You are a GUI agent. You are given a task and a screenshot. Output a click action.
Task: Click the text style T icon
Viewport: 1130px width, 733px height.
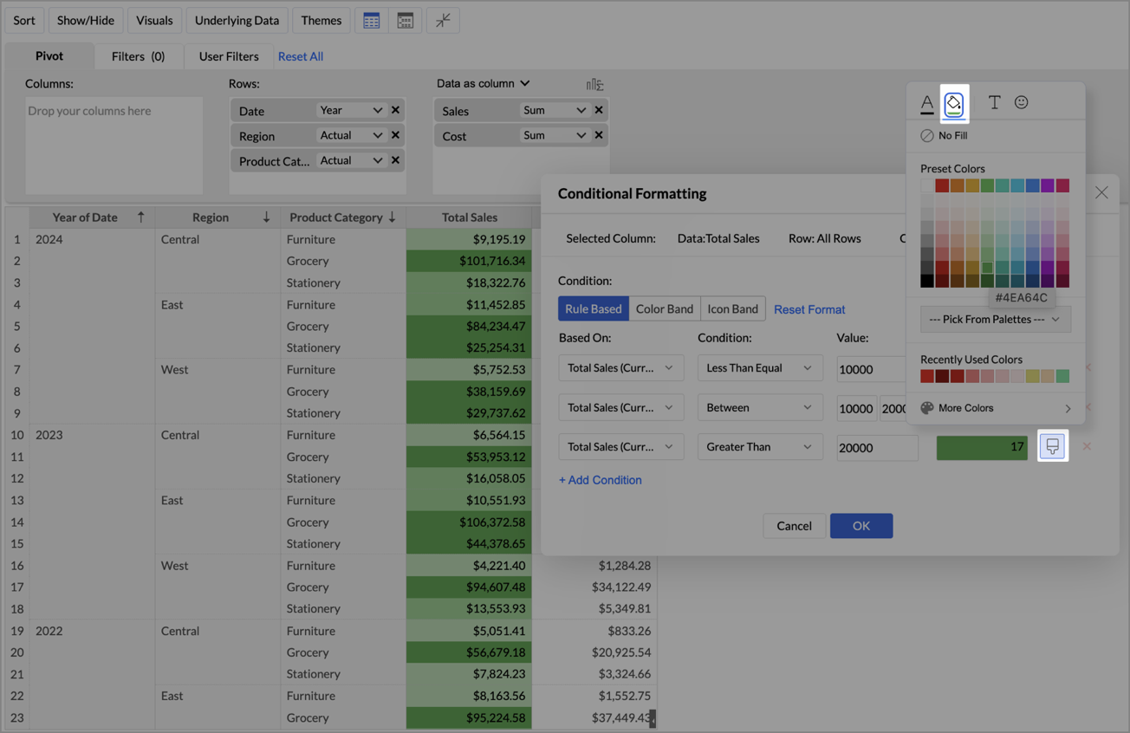(994, 103)
